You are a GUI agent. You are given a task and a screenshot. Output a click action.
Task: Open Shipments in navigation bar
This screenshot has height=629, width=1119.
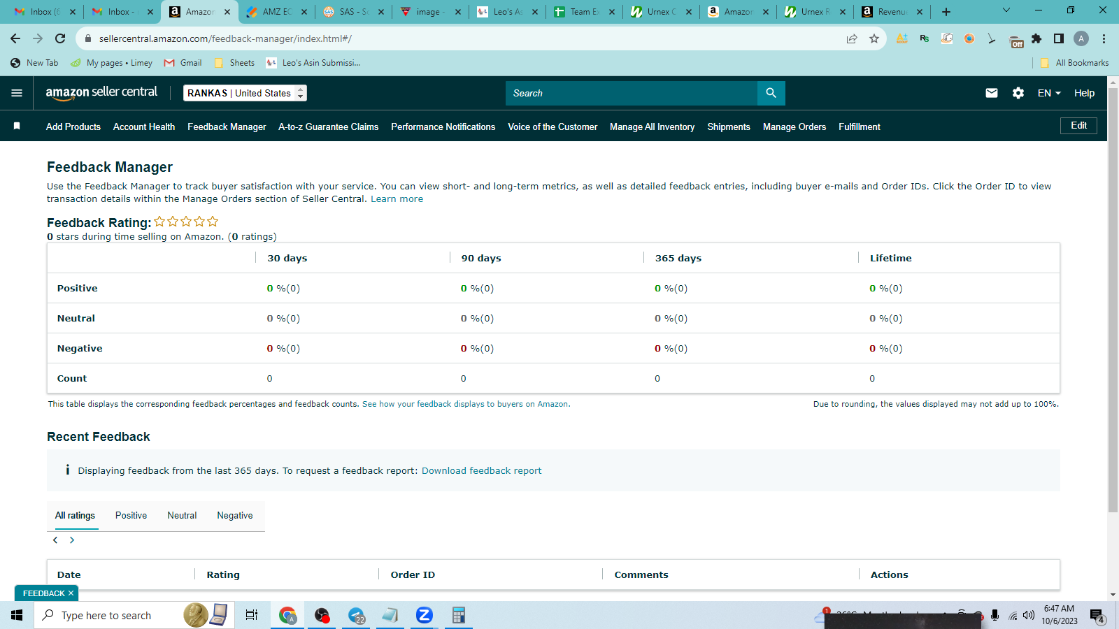(x=729, y=126)
